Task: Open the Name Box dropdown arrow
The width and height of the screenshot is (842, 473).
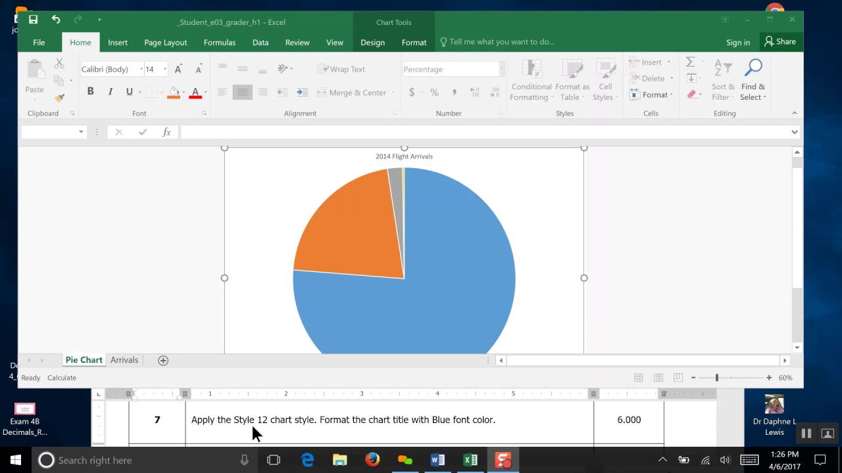Action: coord(81,132)
